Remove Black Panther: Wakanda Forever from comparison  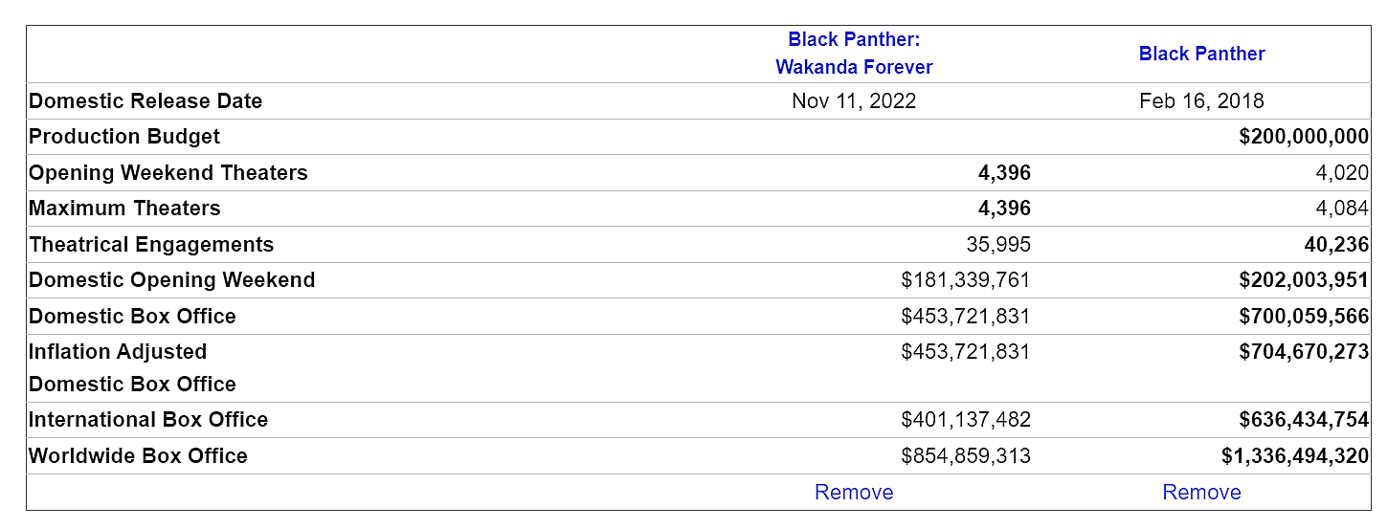(x=854, y=492)
